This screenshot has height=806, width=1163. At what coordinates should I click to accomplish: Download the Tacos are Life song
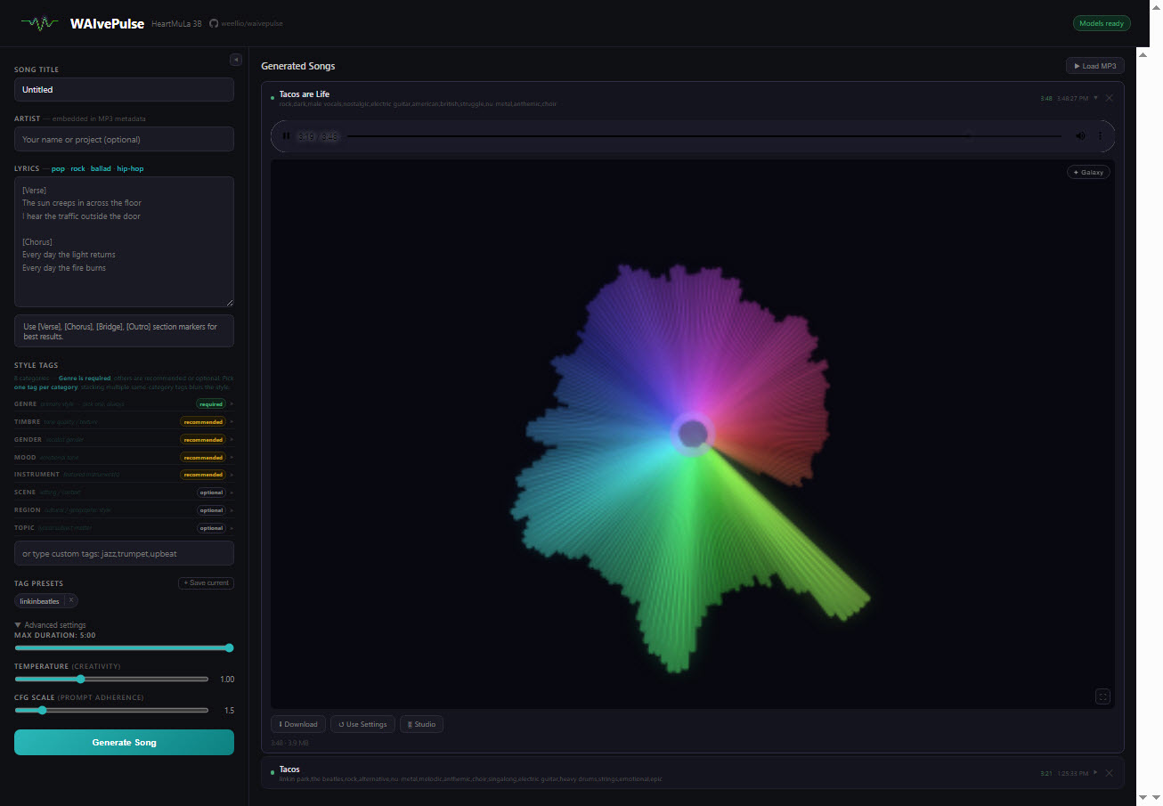(x=298, y=724)
